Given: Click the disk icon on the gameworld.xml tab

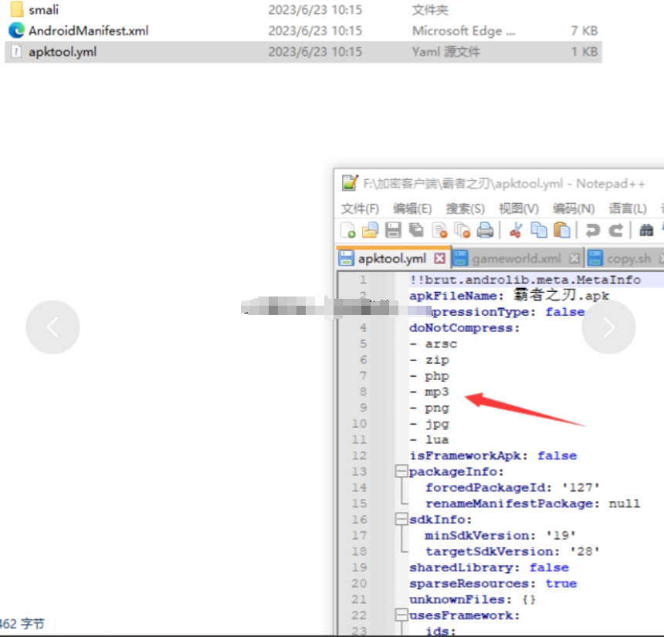Looking at the screenshot, I should pos(460,259).
